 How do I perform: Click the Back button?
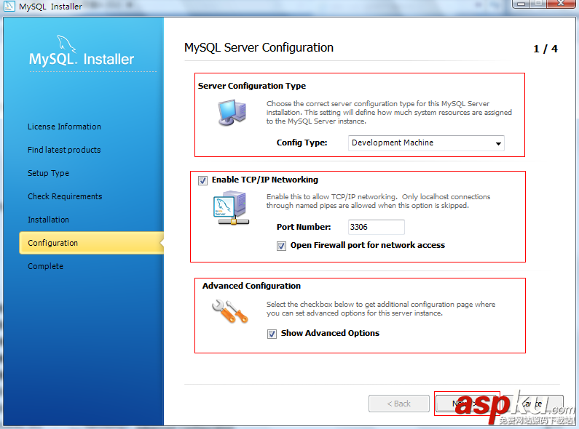point(399,404)
